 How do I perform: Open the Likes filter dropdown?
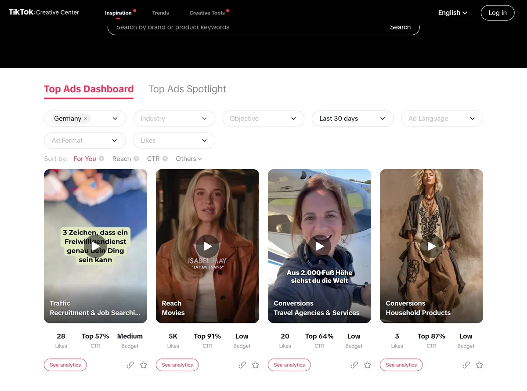[x=174, y=141]
